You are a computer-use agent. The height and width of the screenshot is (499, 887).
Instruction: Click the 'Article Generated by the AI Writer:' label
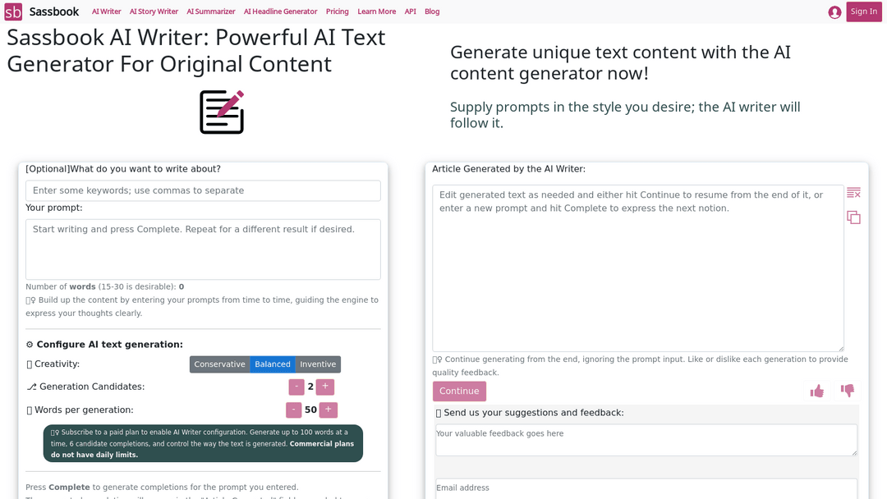pyautogui.click(x=508, y=169)
